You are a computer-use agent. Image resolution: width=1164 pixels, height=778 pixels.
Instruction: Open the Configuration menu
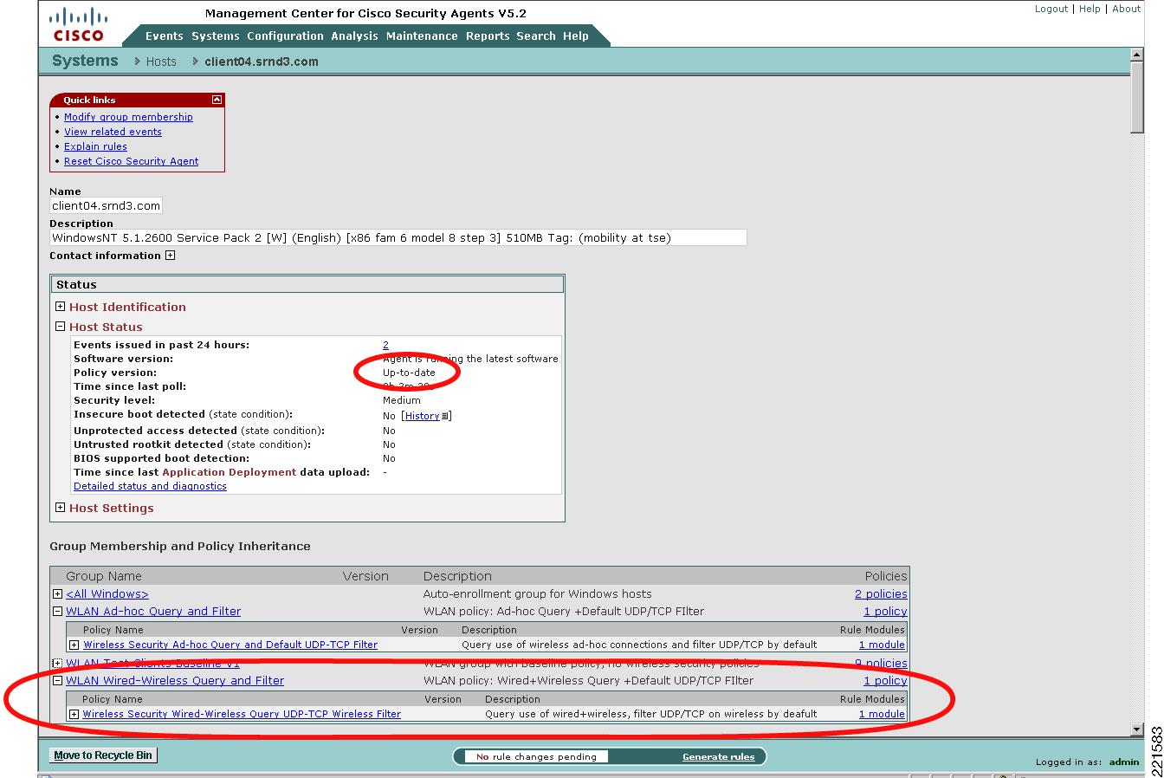coord(285,36)
